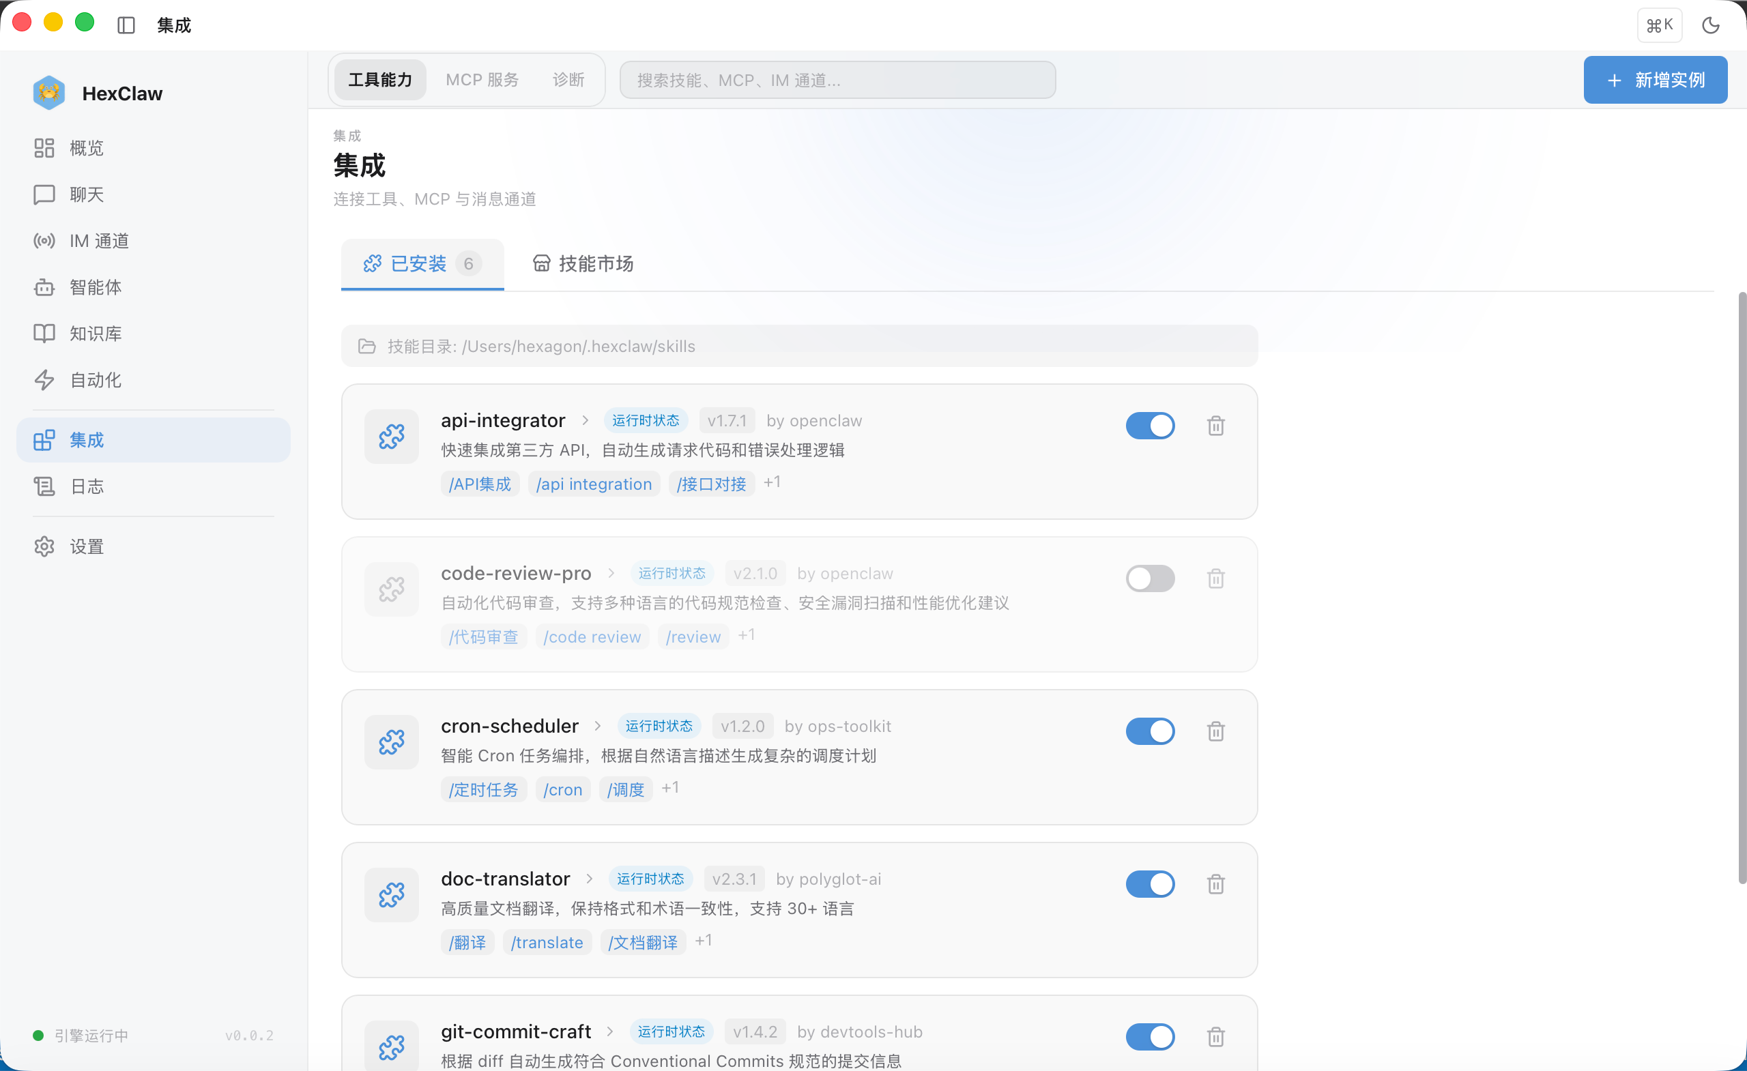Click api-integrator puzzle icon
Image resolution: width=1747 pixels, height=1071 pixels.
tap(392, 437)
